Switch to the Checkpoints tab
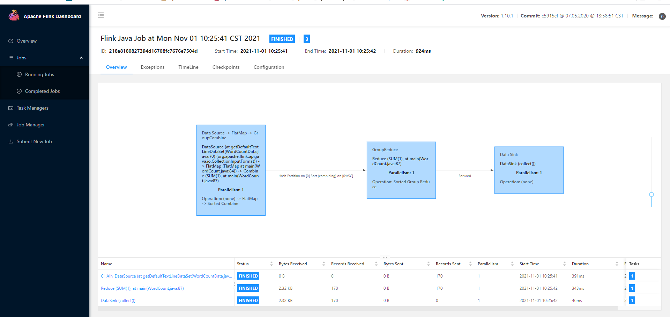This screenshot has width=670, height=317. pyautogui.click(x=226, y=67)
